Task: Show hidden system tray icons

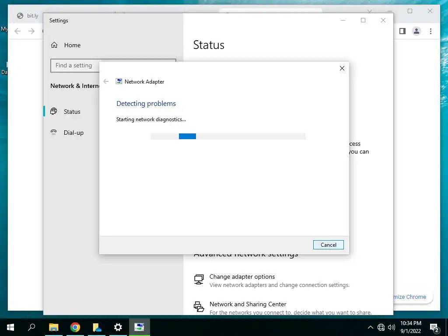Action: tap(370, 327)
